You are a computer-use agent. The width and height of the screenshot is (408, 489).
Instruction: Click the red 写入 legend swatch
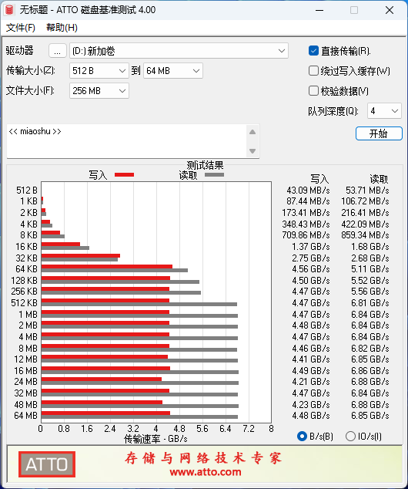click(x=124, y=174)
